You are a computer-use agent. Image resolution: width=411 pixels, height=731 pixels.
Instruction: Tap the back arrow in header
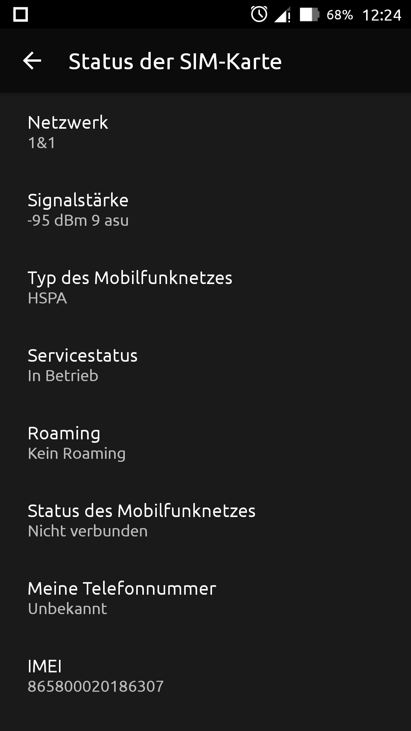32,61
